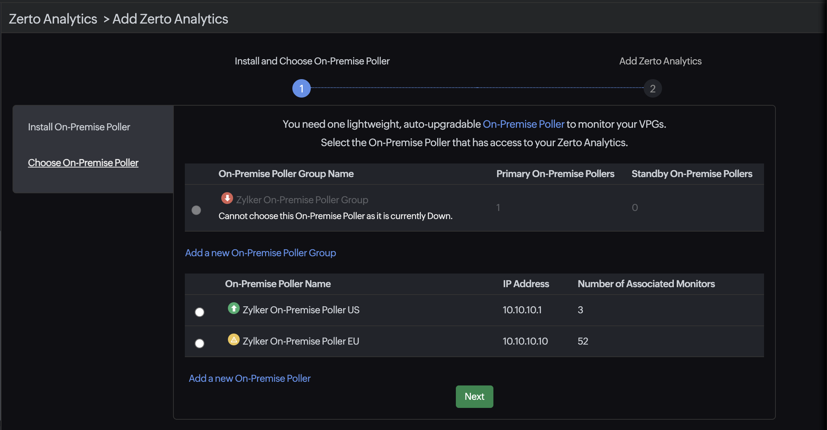Click the green up-status icon for Zylker On-Premise Poller US
The height and width of the screenshot is (430, 827).
pos(234,309)
